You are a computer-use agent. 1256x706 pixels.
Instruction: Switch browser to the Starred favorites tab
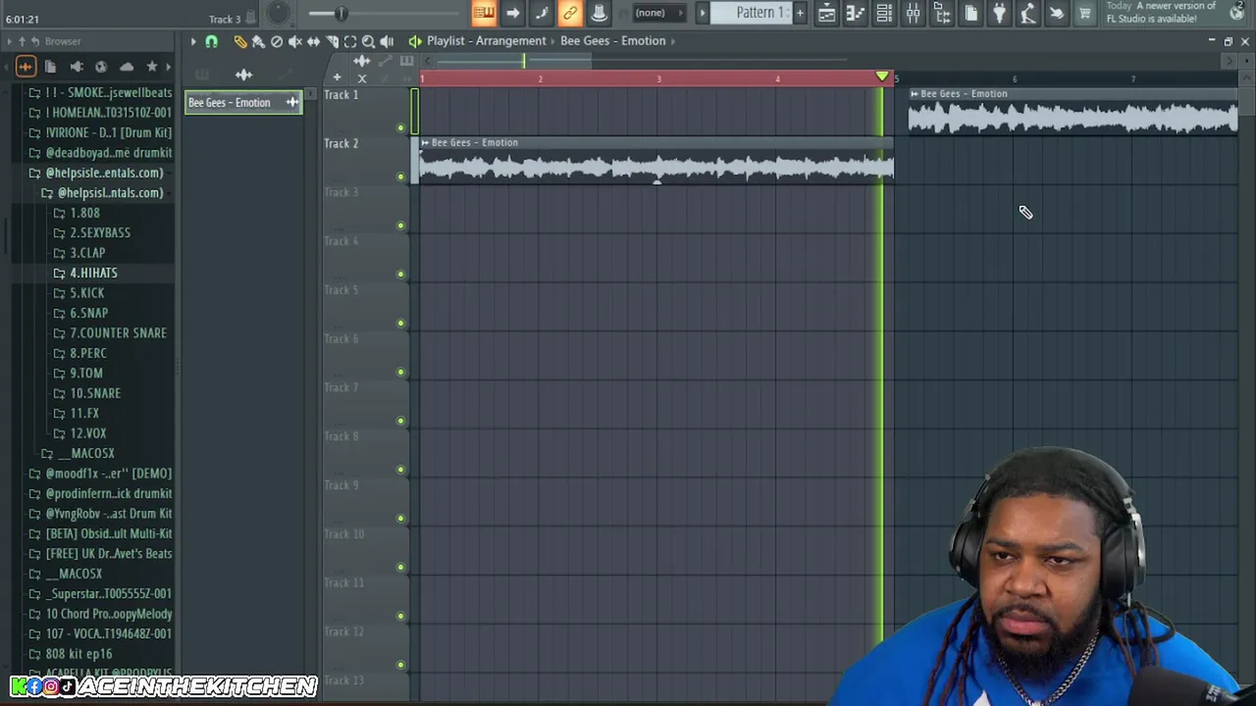tap(152, 67)
